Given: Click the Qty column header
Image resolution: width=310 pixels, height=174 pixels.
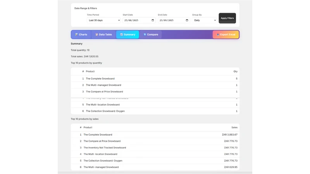Looking at the screenshot, I should (235, 72).
